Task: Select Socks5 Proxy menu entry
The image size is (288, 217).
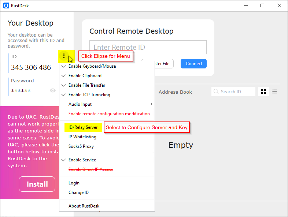Action: click(107, 147)
